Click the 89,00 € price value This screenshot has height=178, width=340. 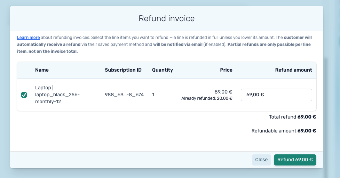click(x=223, y=92)
